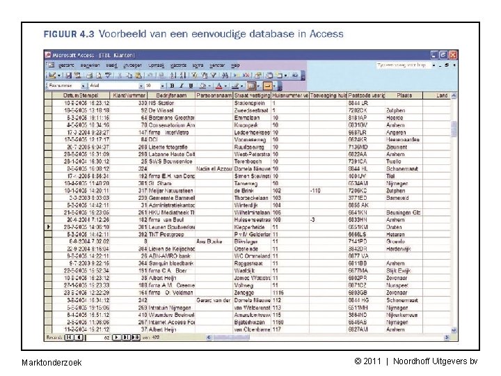Click the New Object icon
This screenshot has width=501, height=376.
[x=279, y=75]
